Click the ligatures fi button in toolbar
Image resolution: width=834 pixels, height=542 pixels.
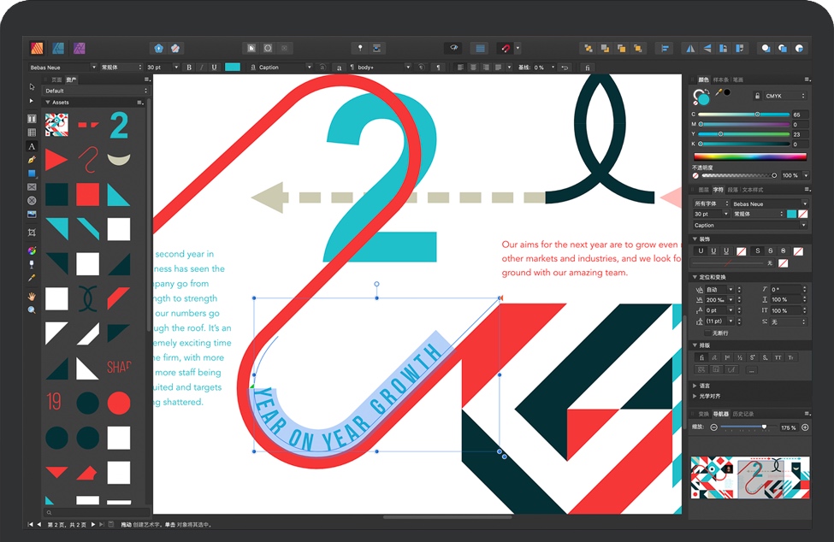click(x=588, y=68)
